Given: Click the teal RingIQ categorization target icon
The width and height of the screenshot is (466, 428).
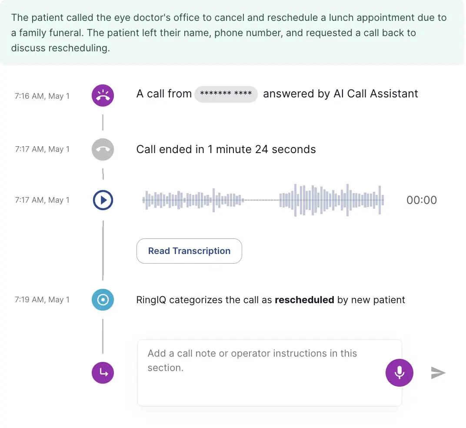Looking at the screenshot, I should click(x=103, y=300).
